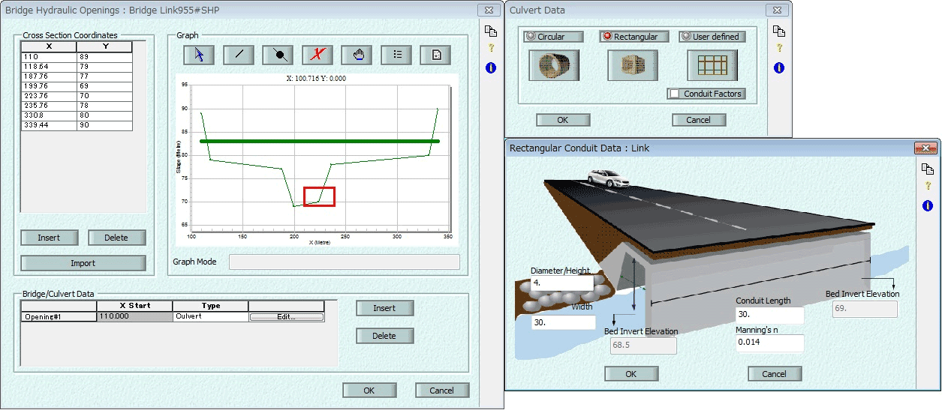Click copy icon in Culvert Data window
This screenshot has width=942, height=410.
pyautogui.click(x=779, y=31)
